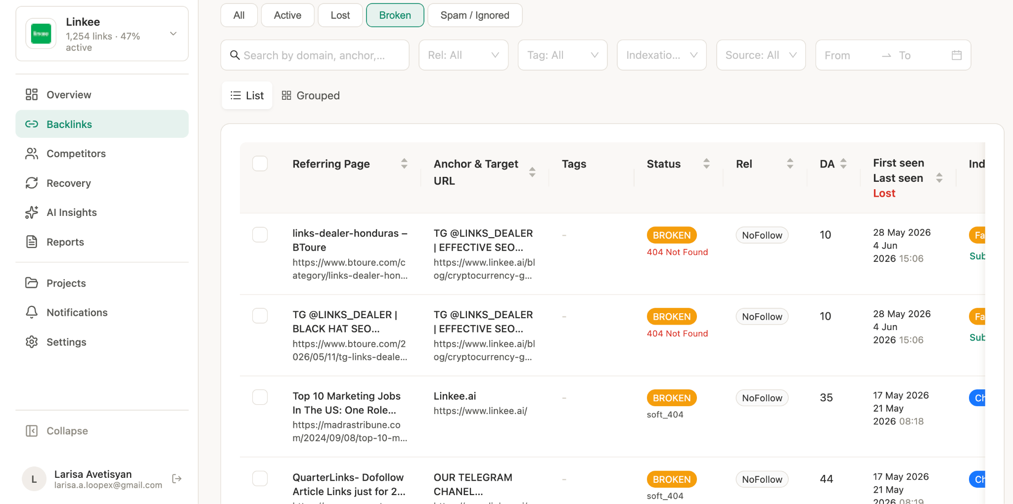
Task: Click the 404 Not Found text in BLACK HAT SEO row
Action: click(x=677, y=334)
